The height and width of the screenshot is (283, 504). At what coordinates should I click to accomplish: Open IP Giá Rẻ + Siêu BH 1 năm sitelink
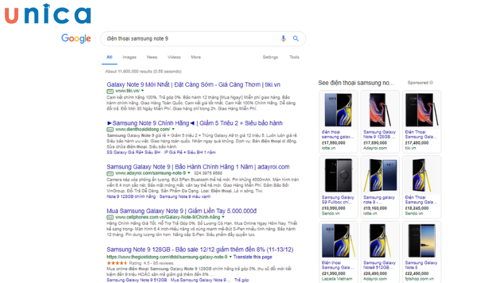point(190,152)
